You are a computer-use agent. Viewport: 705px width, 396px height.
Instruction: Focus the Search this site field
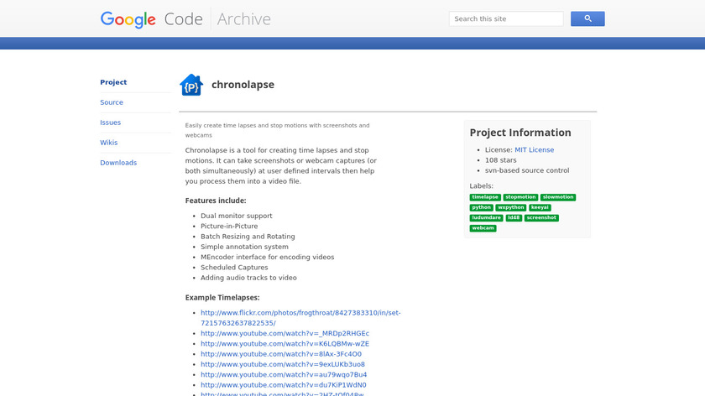[506, 19]
